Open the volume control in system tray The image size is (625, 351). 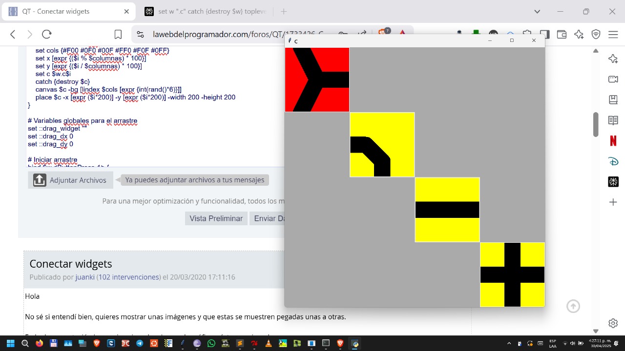(x=573, y=343)
